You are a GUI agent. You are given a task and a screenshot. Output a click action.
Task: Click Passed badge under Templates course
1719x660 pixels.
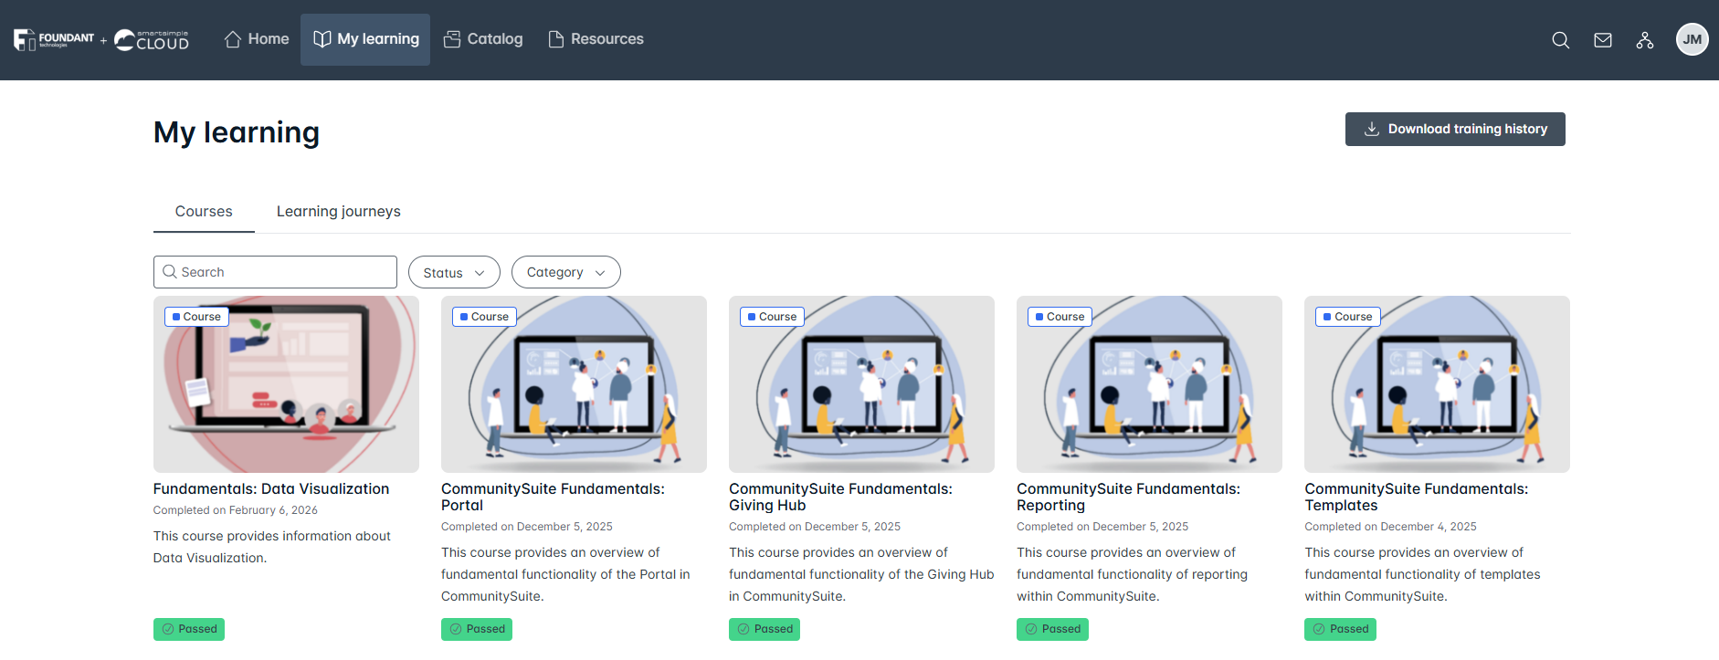pos(1340,629)
